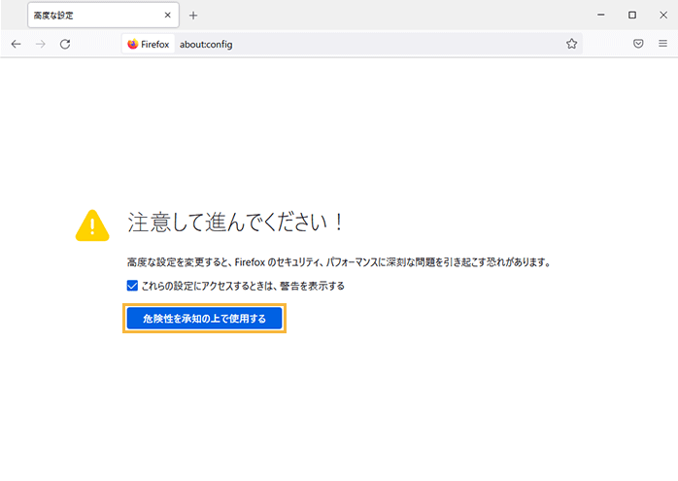Reload the current page
Image resolution: width=678 pixels, height=481 pixels.
(x=65, y=44)
